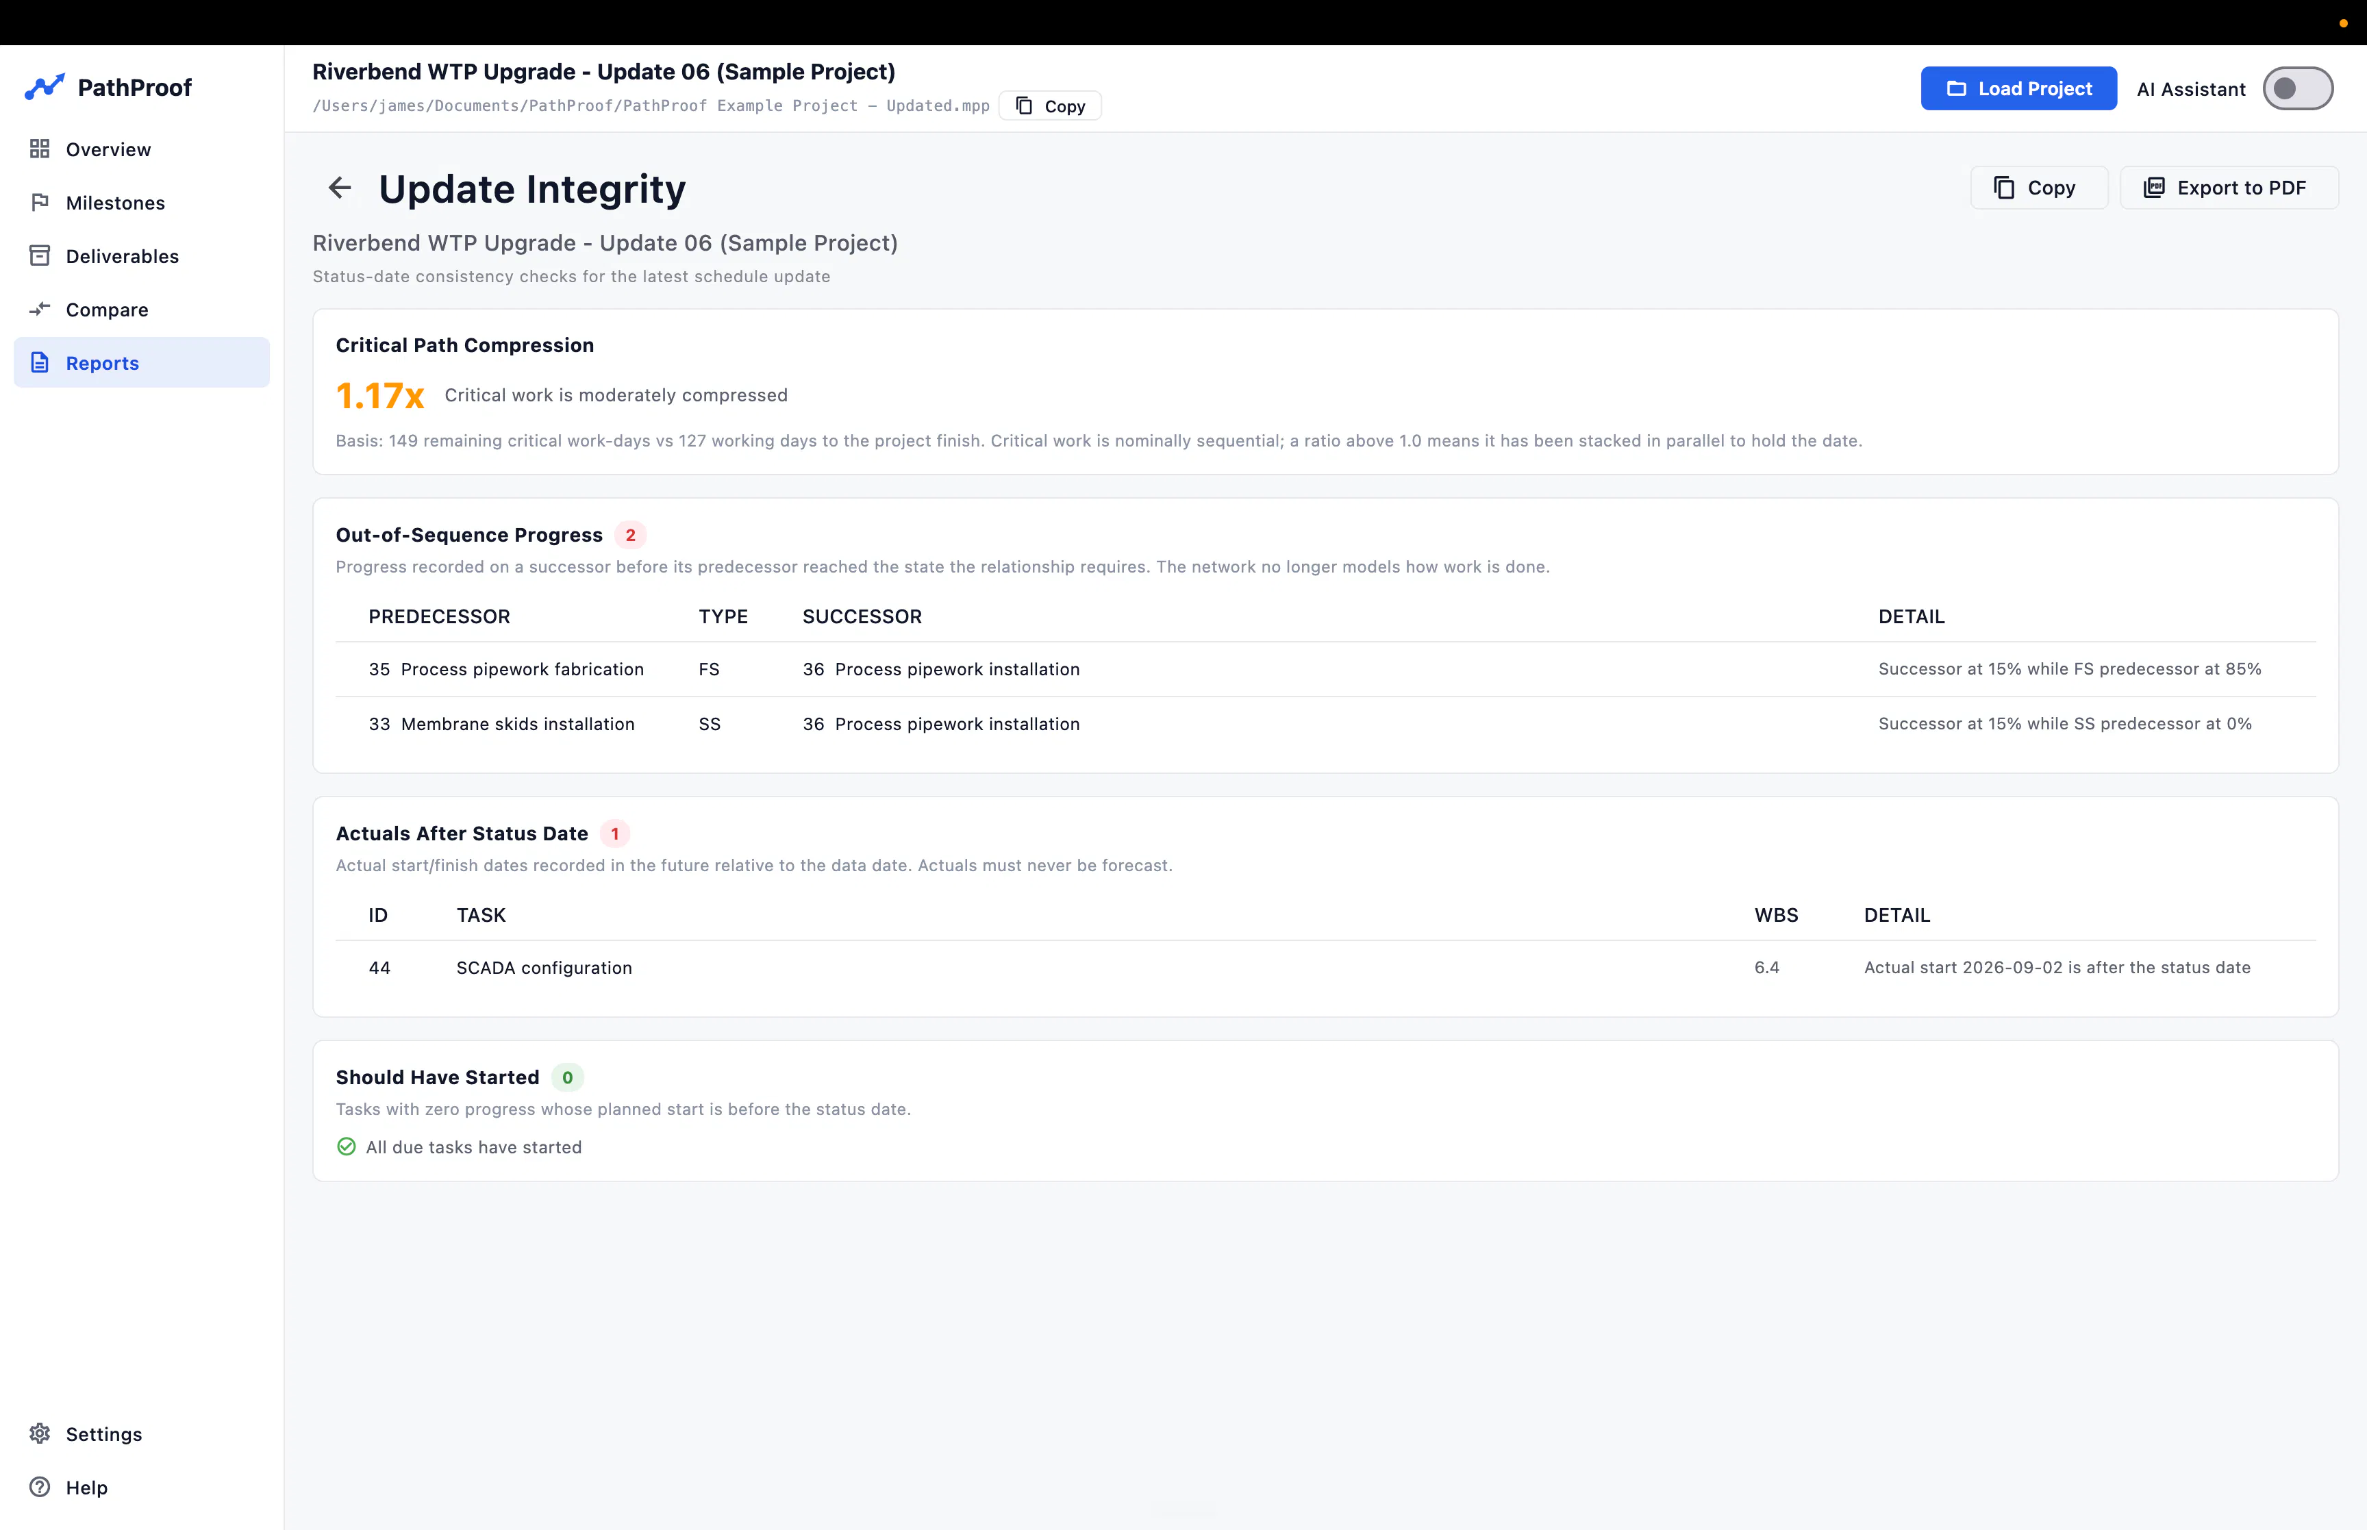Copy the project file path
Image resolution: width=2367 pixels, height=1530 pixels.
[x=1050, y=106]
